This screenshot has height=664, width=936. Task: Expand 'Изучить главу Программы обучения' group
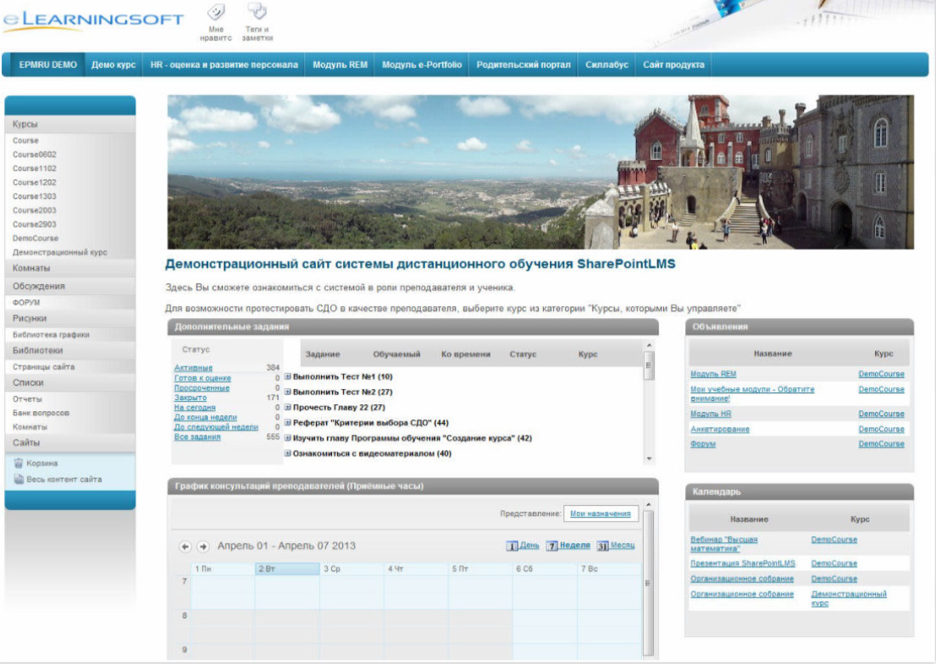(x=288, y=438)
